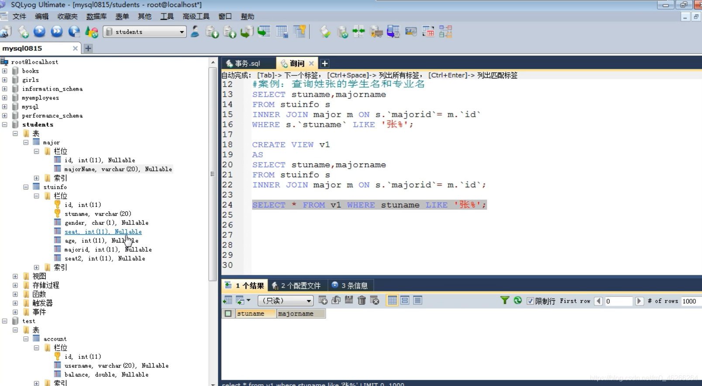Click the trash delete row icon in results
This screenshot has height=386, width=702.
pos(361,300)
